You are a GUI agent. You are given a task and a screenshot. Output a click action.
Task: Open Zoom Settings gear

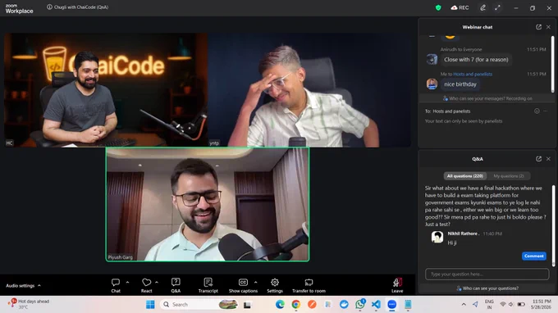[275, 285]
